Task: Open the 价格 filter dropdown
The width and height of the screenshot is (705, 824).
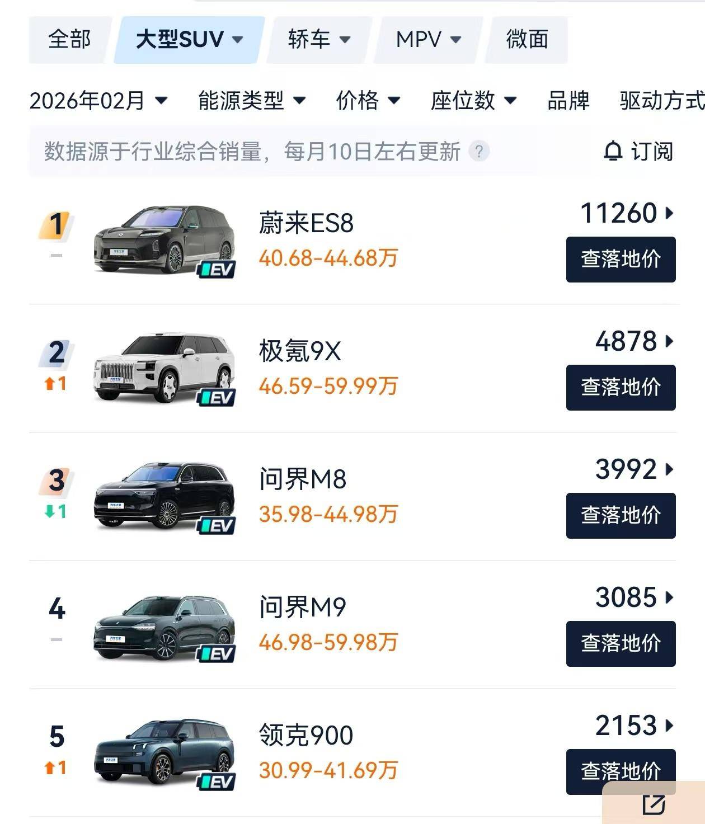Action: (x=368, y=101)
